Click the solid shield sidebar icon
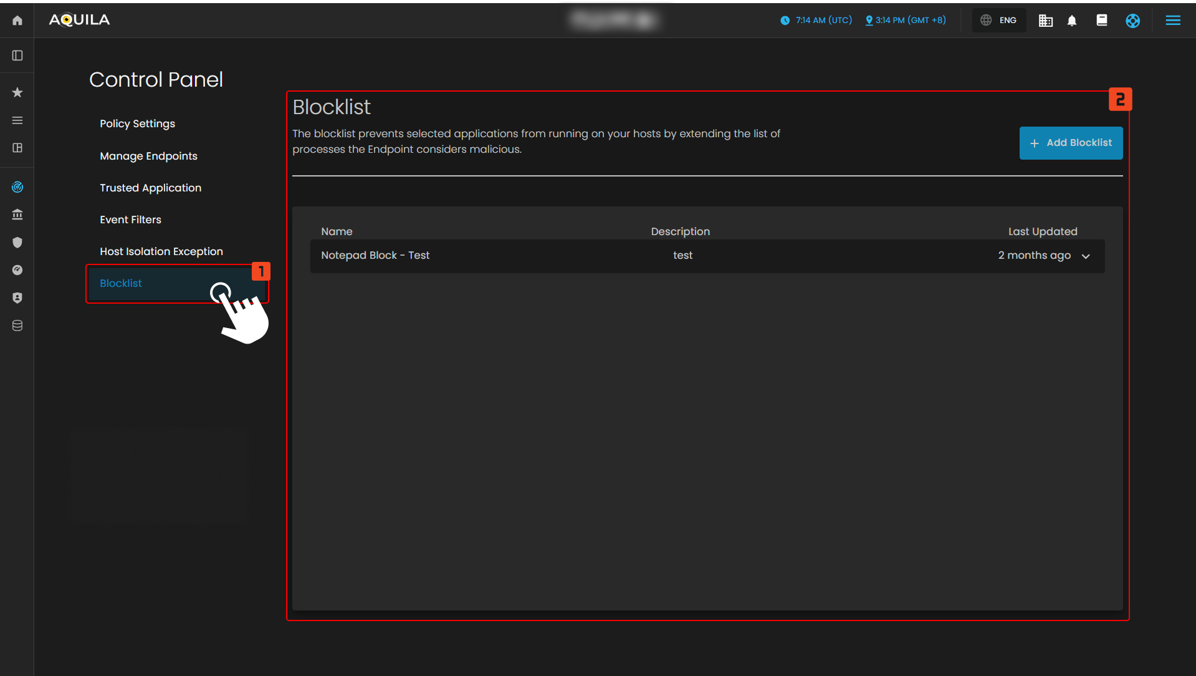The image size is (1196, 676). [17, 243]
